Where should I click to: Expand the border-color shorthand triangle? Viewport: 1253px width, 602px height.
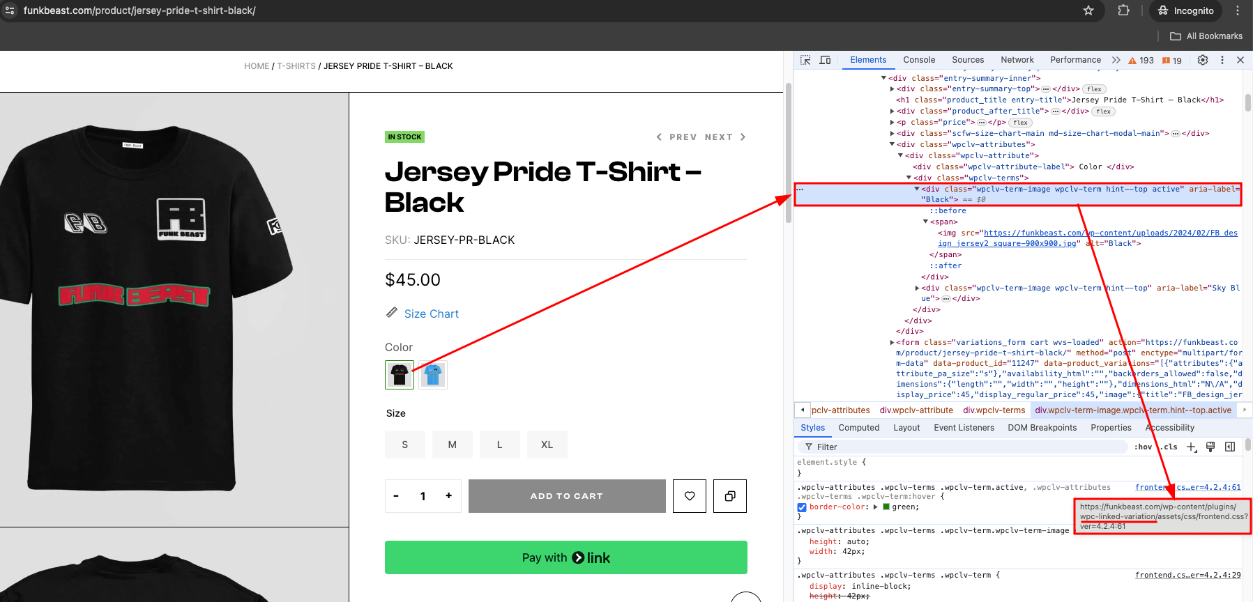876,507
